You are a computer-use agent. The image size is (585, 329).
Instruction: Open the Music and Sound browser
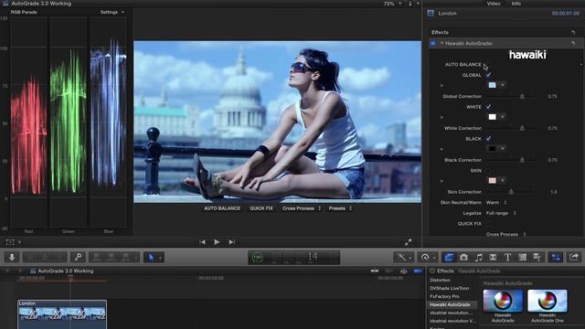479,257
